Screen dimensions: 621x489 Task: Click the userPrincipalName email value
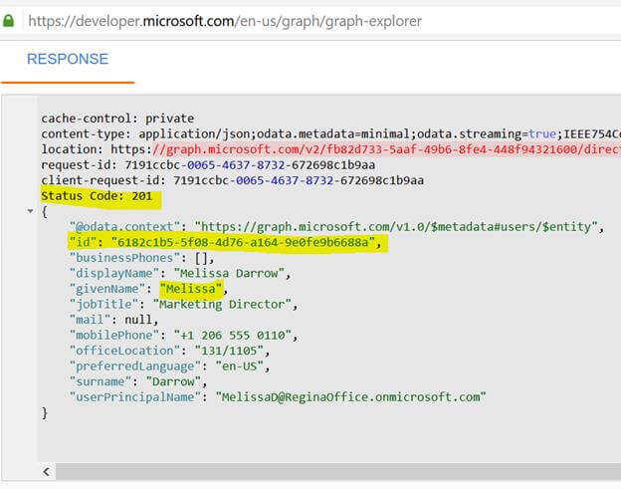point(351,397)
